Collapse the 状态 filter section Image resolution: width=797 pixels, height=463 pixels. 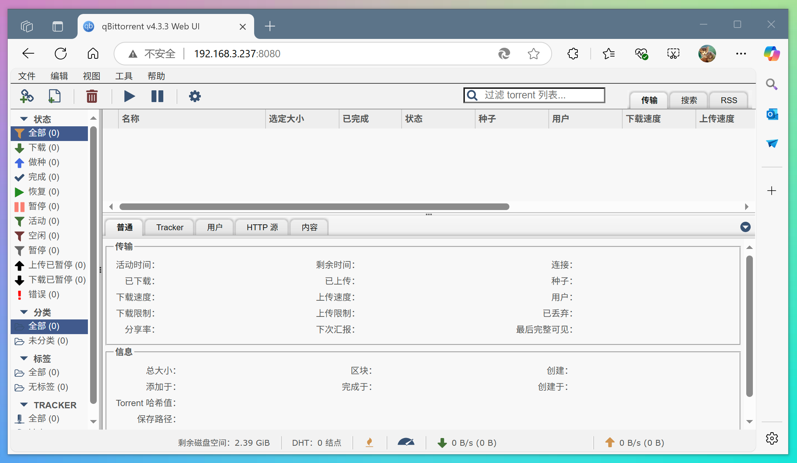(24, 118)
